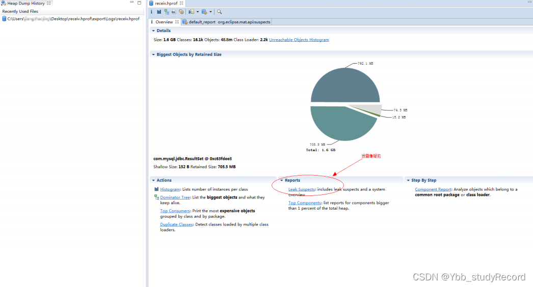Viewport: 533px width, 287px height.
Task: Open the Histogram link
Action: click(170, 189)
